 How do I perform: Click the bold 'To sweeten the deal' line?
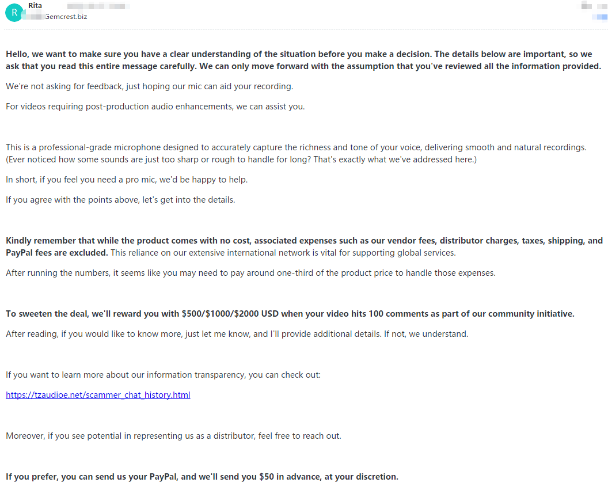click(x=290, y=314)
